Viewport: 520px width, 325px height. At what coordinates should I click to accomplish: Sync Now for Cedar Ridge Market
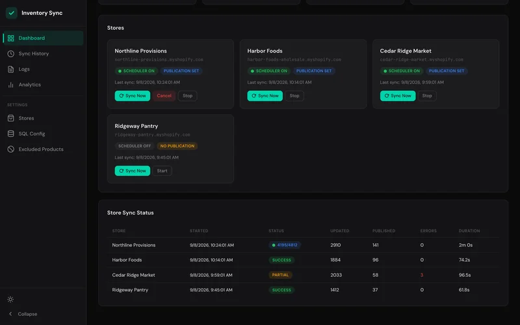click(398, 96)
